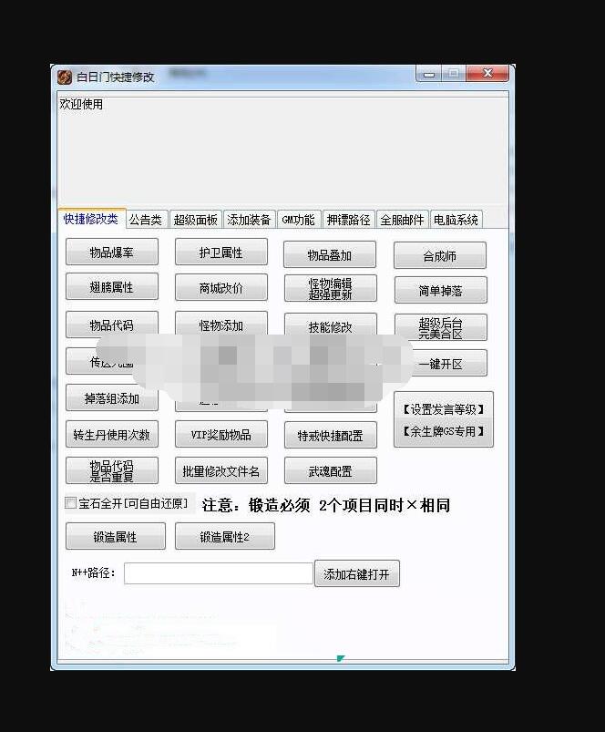Open the 押镖路径 tab
Image resolution: width=605 pixels, height=732 pixels.
pyautogui.click(x=349, y=220)
